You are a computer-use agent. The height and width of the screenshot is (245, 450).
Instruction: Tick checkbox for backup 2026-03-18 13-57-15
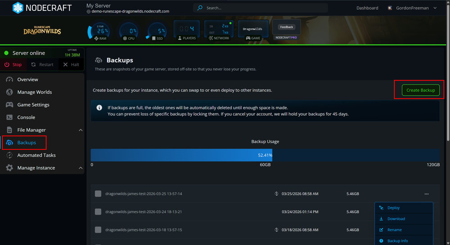pos(98,230)
